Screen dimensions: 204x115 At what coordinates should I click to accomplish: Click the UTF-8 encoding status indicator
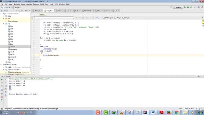pos(192,109)
